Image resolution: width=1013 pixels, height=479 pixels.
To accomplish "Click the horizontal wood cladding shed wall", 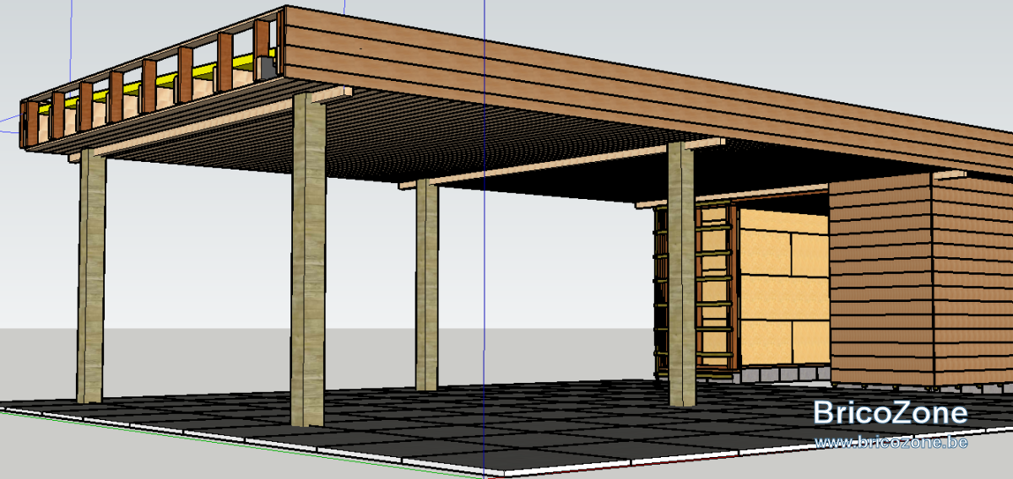I will (x=920, y=281).
